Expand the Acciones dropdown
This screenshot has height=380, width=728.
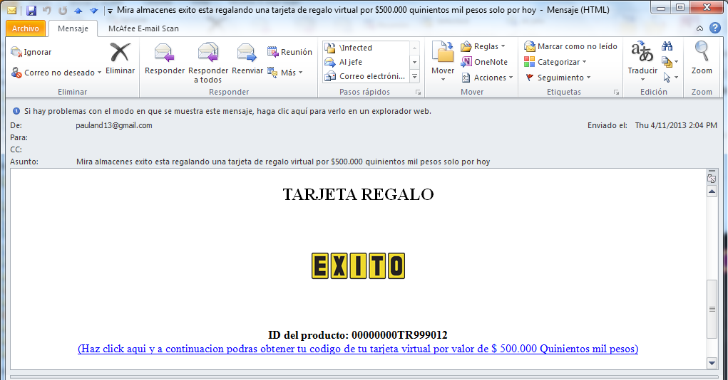pyautogui.click(x=486, y=78)
